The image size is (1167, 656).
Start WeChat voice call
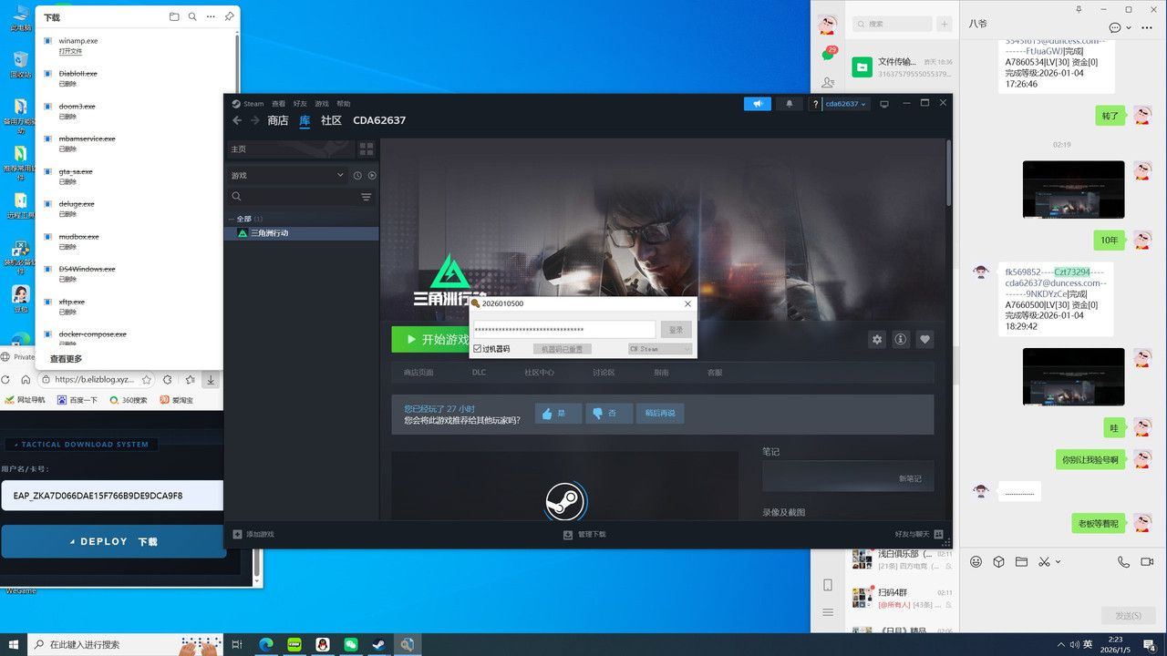[x=1123, y=562]
